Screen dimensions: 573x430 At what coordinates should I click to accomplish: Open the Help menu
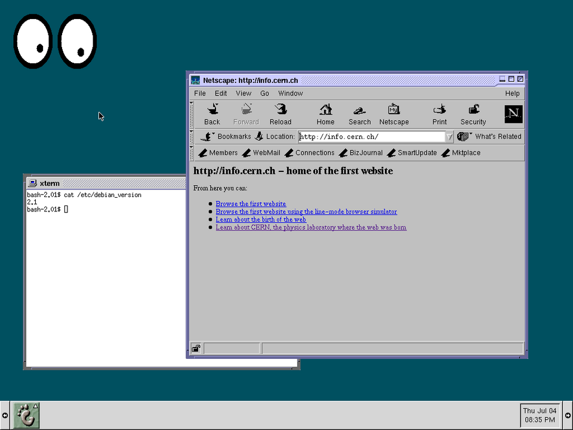click(512, 93)
